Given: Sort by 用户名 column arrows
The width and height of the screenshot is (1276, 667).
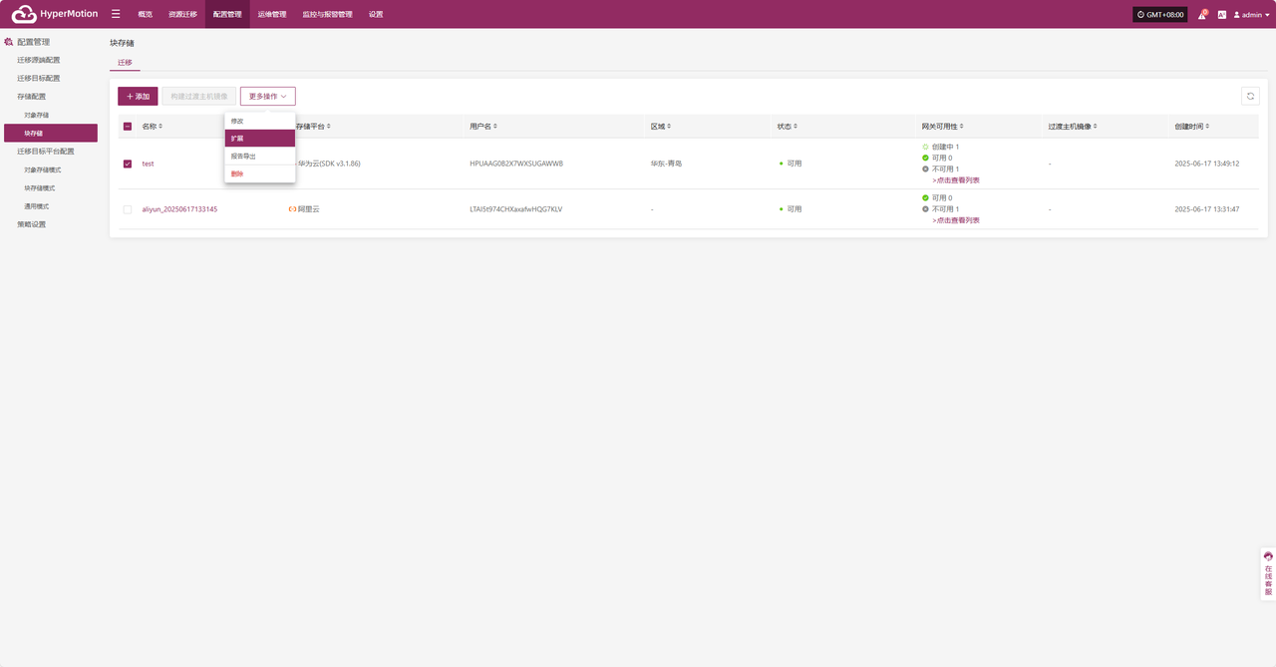Looking at the screenshot, I should (495, 127).
